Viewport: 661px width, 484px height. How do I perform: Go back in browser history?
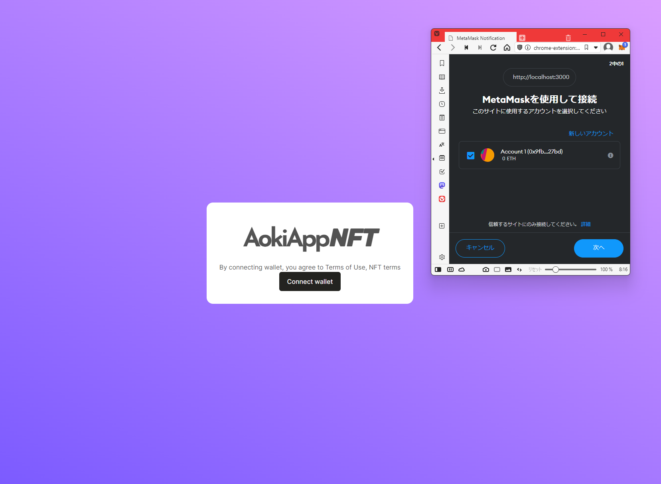[439, 47]
